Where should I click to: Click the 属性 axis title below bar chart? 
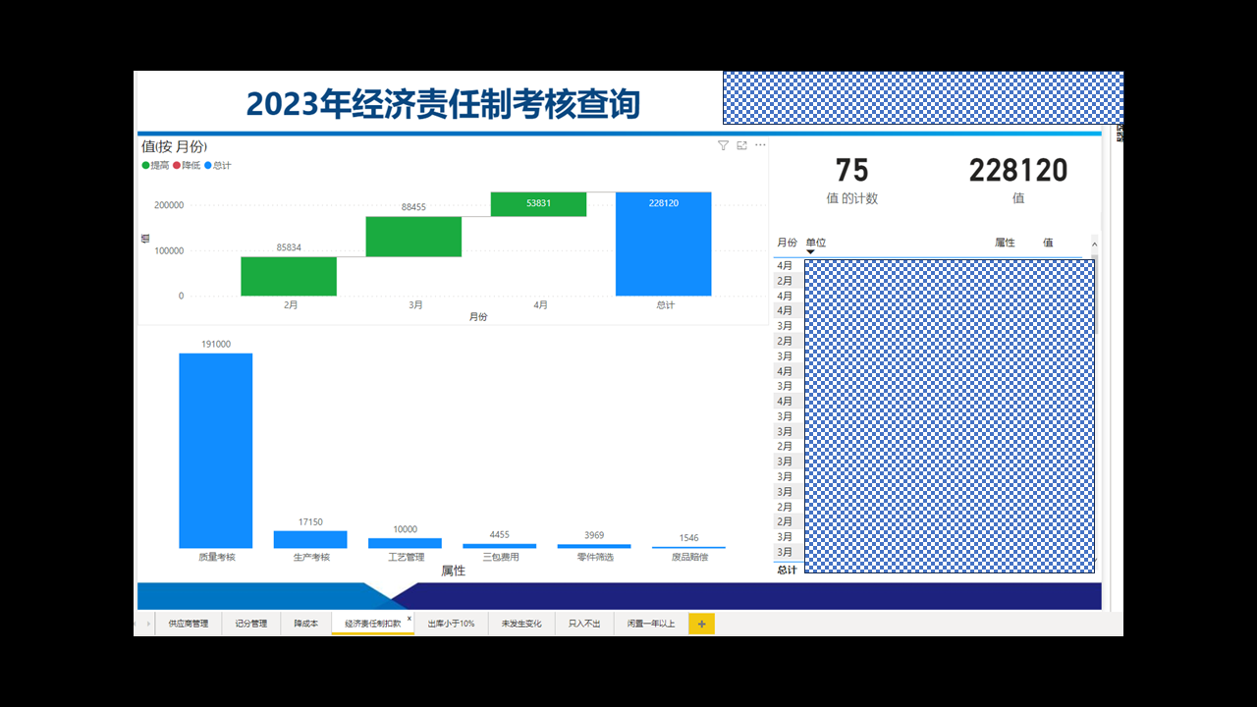click(453, 571)
